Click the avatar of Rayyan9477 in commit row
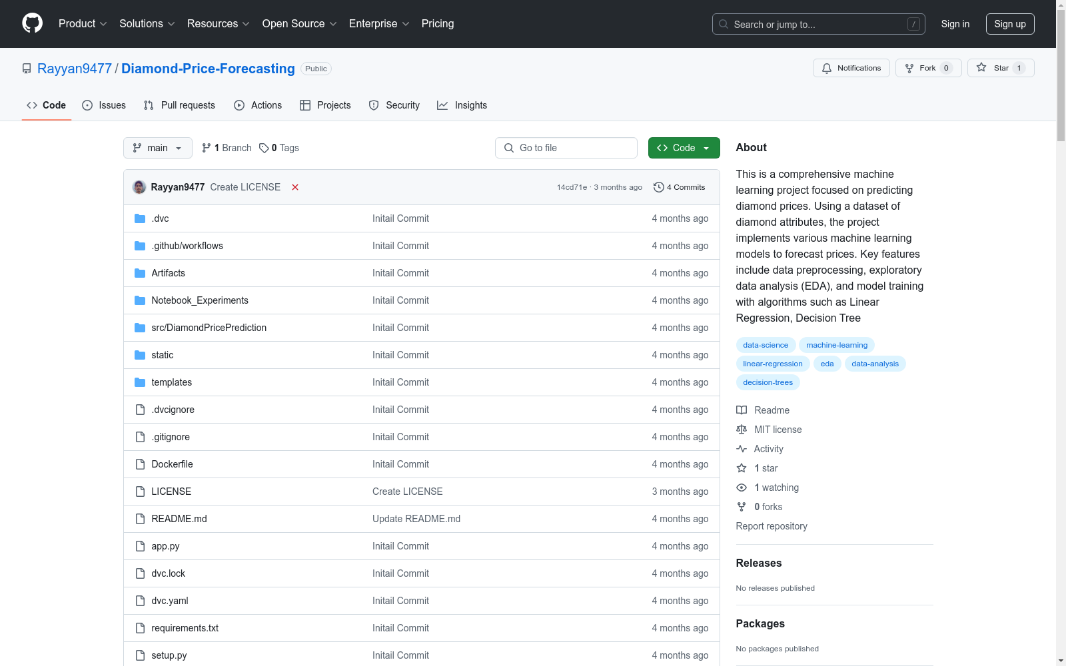The height and width of the screenshot is (666, 1066). (139, 187)
